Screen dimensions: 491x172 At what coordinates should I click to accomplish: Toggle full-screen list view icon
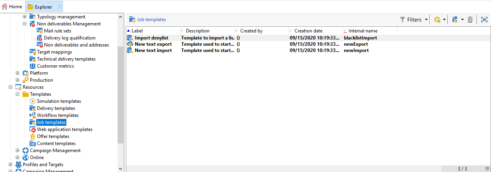click(x=484, y=20)
